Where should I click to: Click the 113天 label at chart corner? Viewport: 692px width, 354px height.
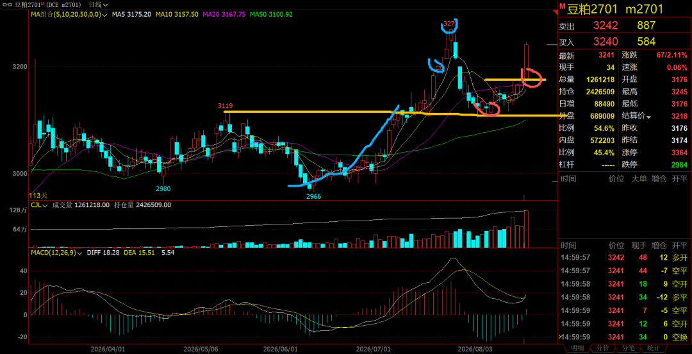[38, 196]
